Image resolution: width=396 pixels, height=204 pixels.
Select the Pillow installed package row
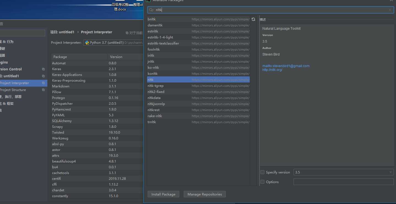(97, 92)
